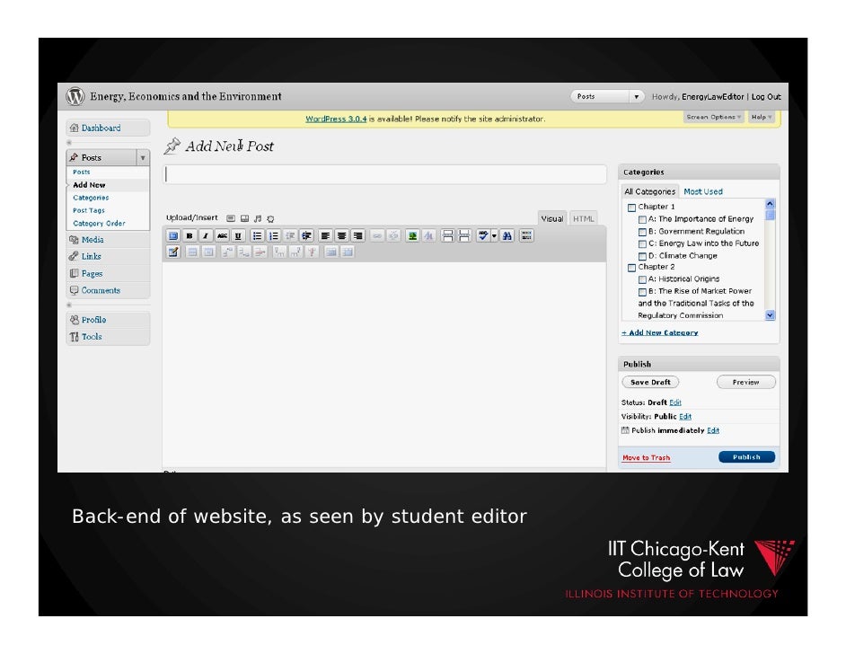Check A: Historical Origins category
This screenshot has width=846, height=654.
click(642, 279)
